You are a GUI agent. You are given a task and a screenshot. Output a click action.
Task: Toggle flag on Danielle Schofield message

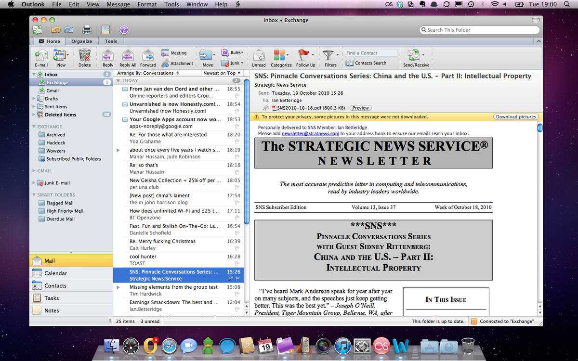pos(237,233)
